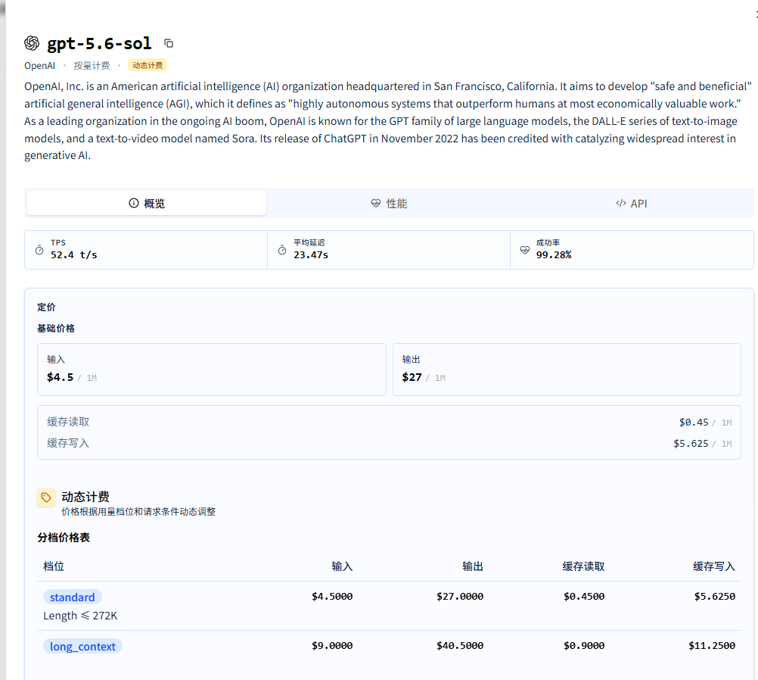Click the 价格根据用量档位和请求条件动态调整 subtitle
This screenshot has width=758, height=680.
tap(138, 512)
